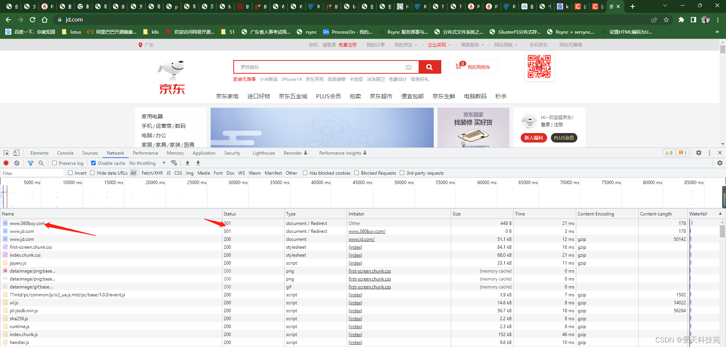The width and height of the screenshot is (726, 347).
Task: Open the tab search chevron in title bar
Action: pyautogui.click(x=665, y=6)
